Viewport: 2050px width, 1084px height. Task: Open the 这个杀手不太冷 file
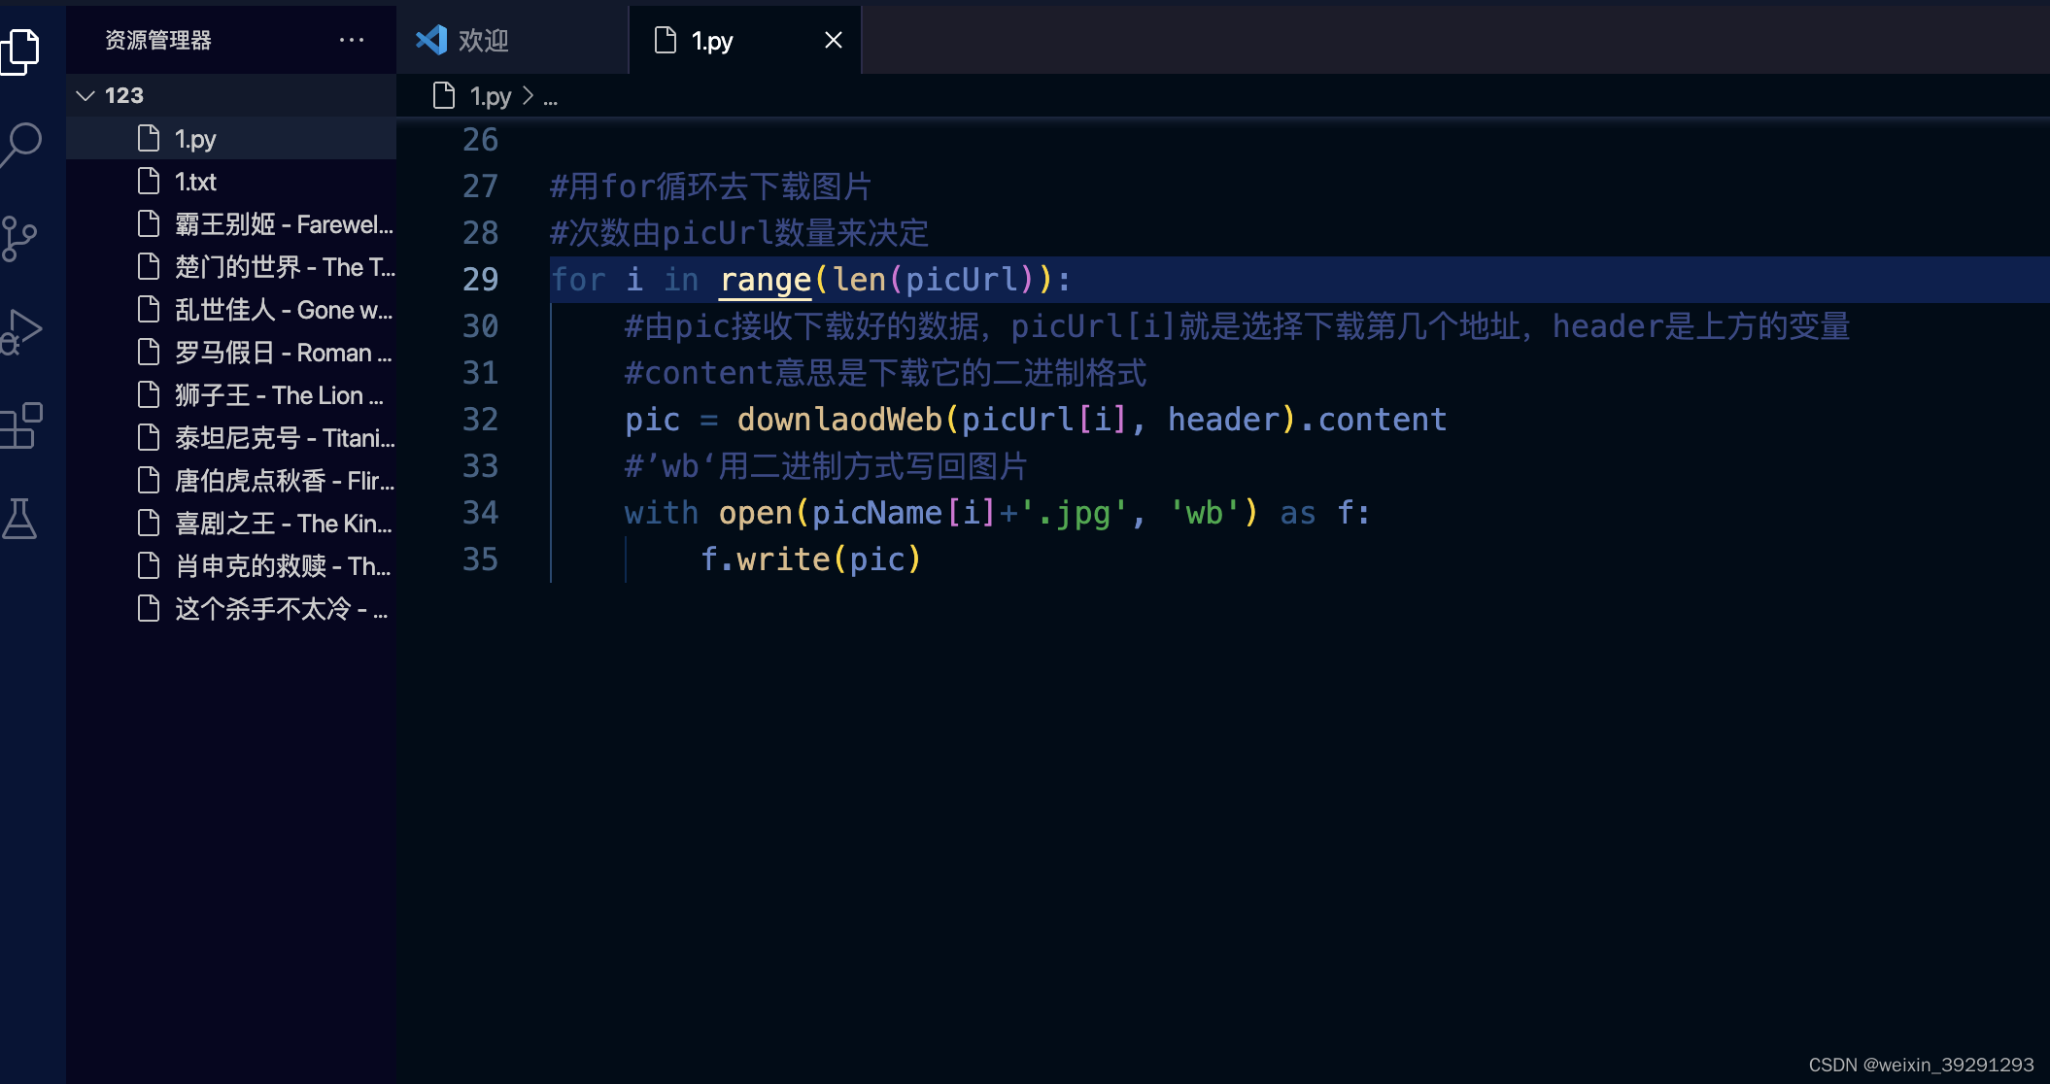point(231,609)
